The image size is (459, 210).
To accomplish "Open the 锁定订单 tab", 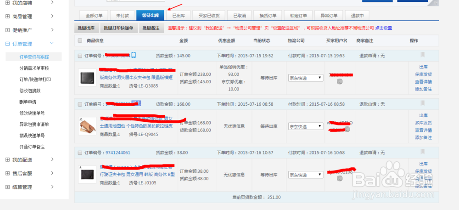I will click(298, 16).
